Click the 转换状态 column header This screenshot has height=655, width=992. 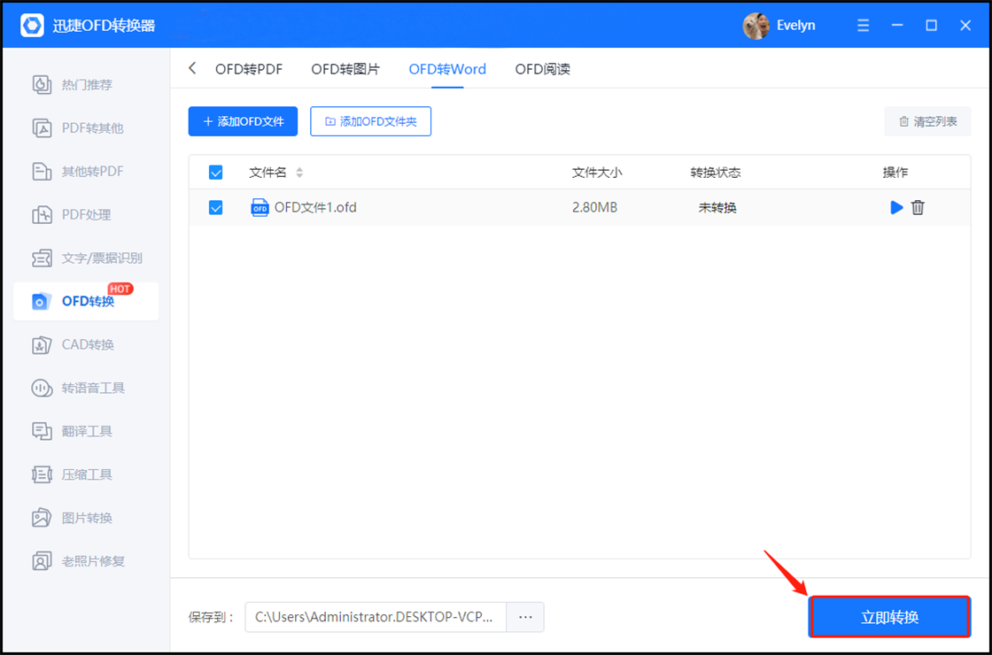tap(716, 173)
